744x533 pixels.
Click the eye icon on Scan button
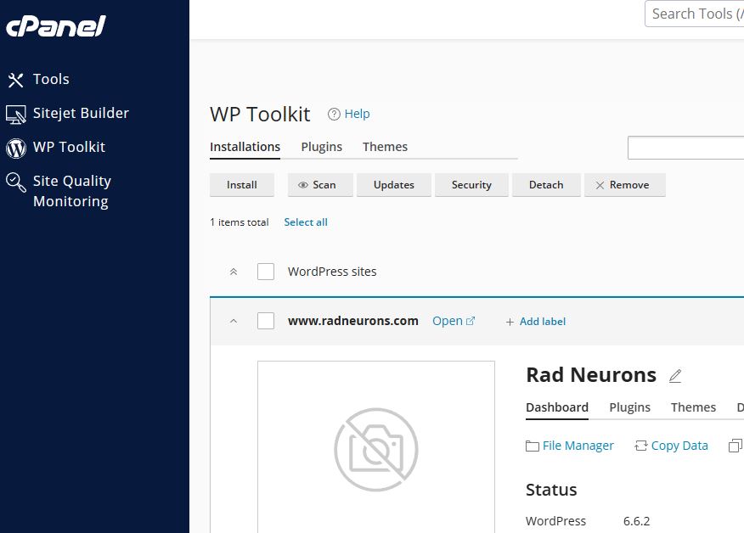[302, 185]
